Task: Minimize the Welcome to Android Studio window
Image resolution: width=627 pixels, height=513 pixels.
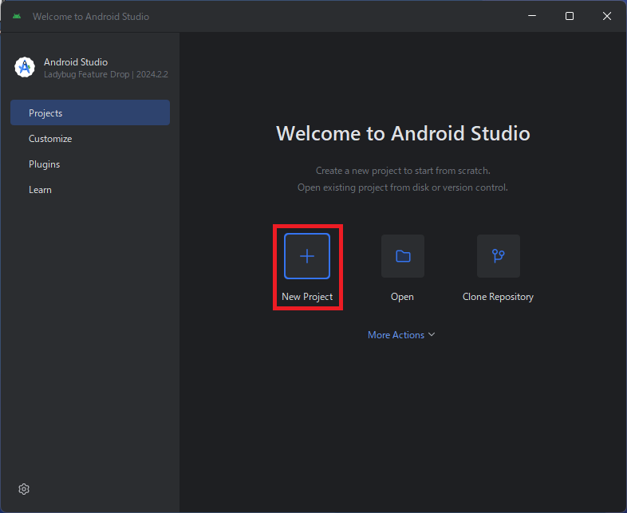Action: click(532, 17)
